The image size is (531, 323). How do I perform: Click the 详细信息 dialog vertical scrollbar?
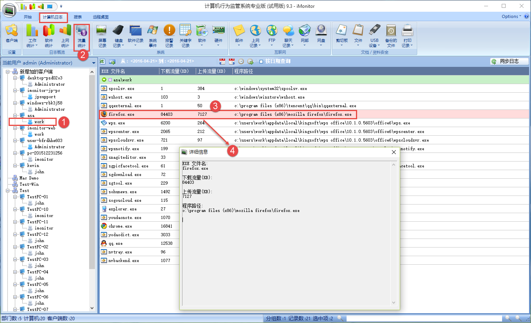pos(394,233)
